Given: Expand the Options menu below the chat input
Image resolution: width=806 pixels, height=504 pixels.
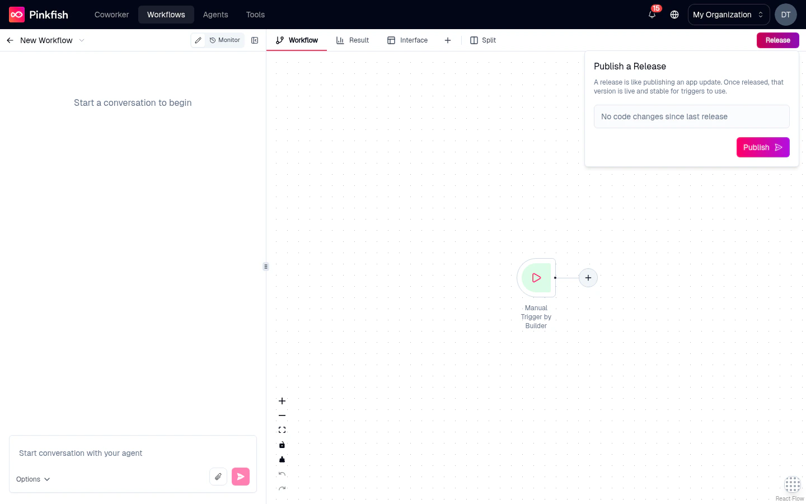Looking at the screenshot, I should click(32, 479).
